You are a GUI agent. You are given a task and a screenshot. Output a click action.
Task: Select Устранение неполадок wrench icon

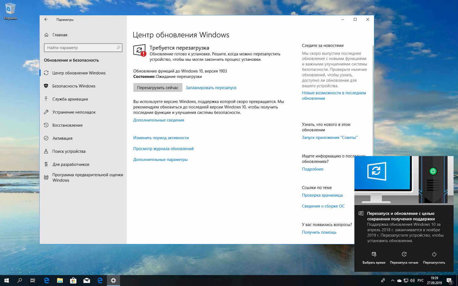[x=46, y=112]
